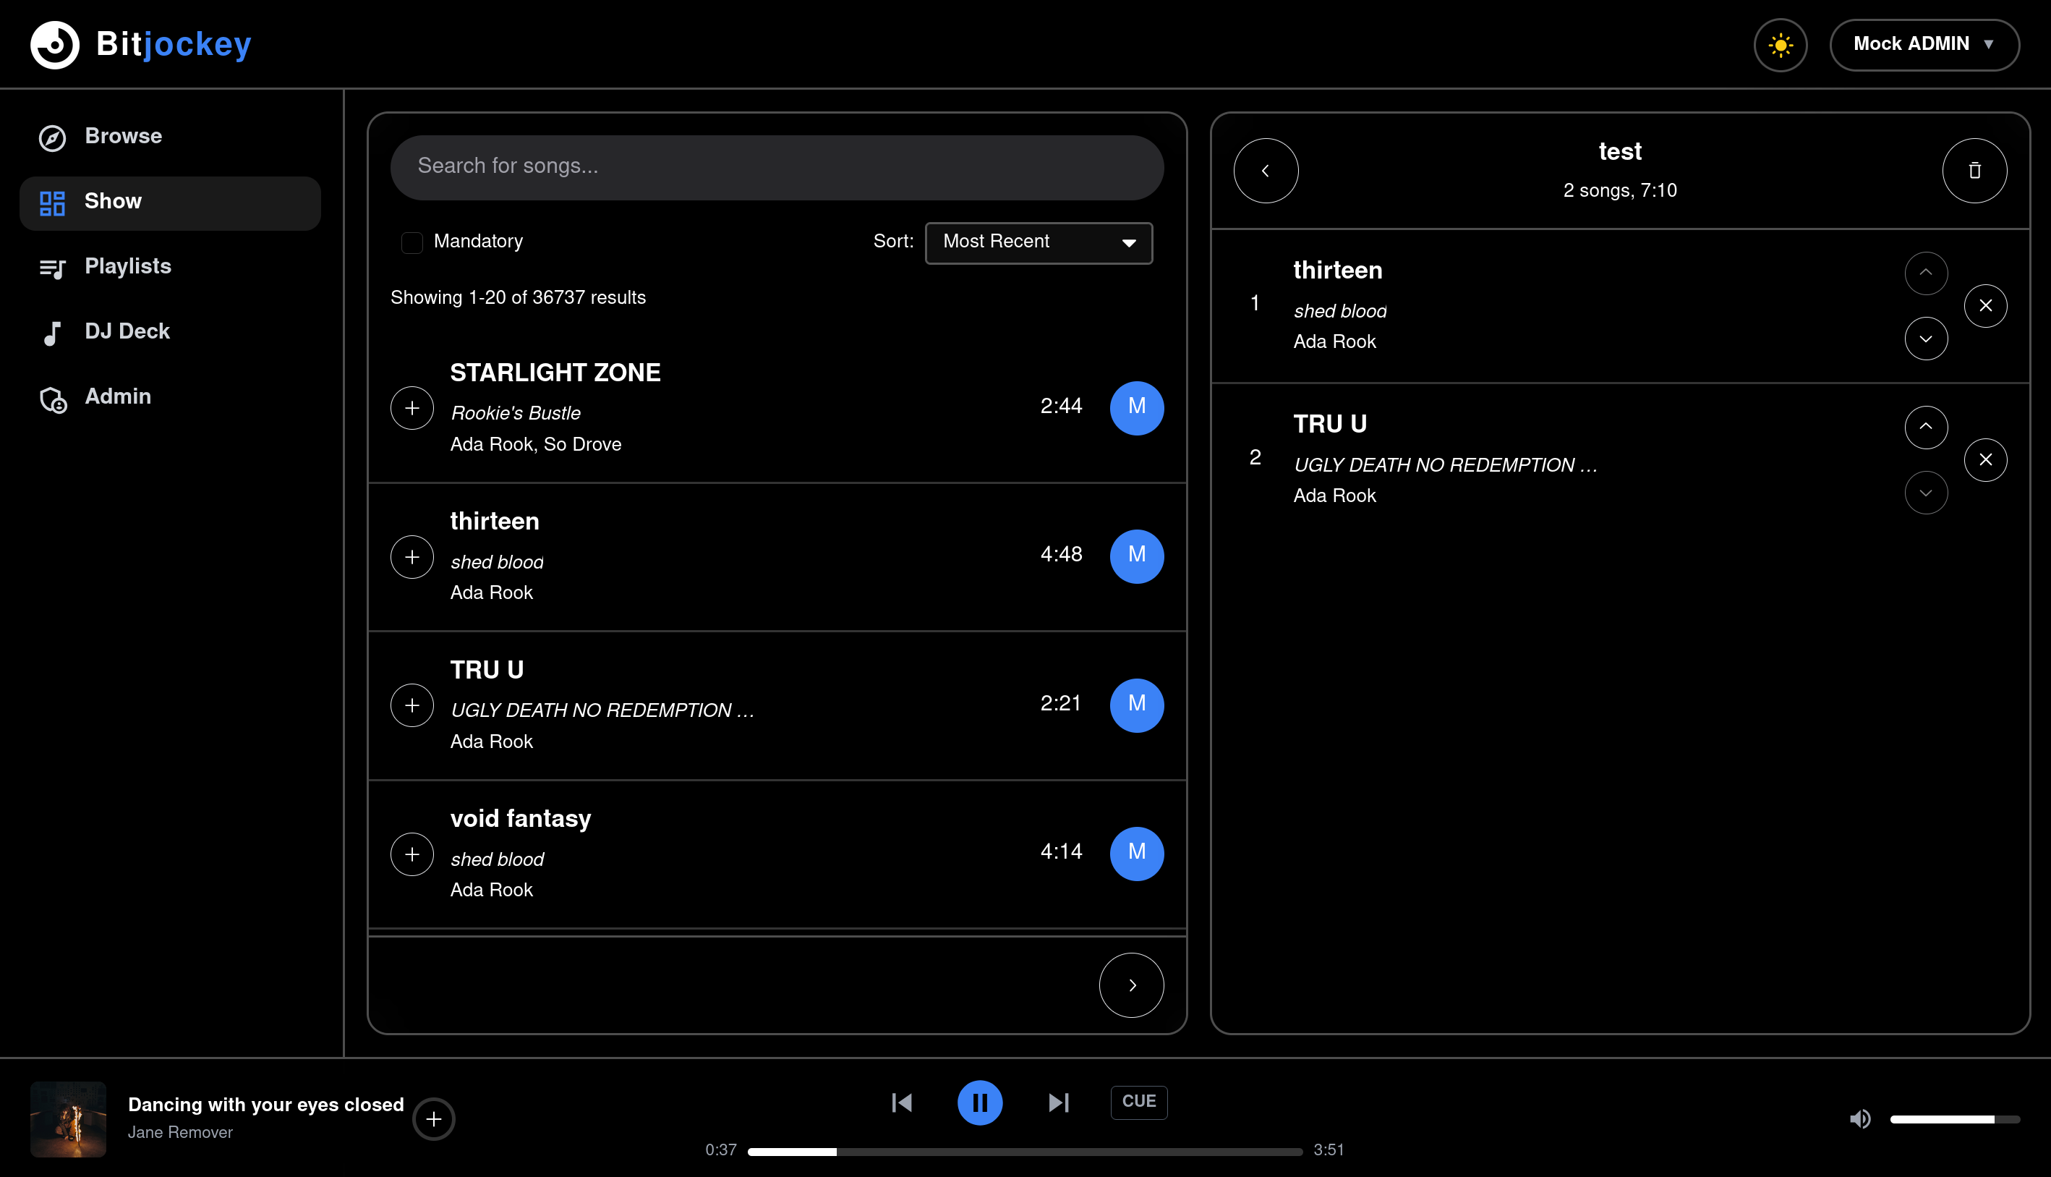Toggle light mode with the sun icon
Screen dimensions: 2051x1177
[x=1780, y=44]
